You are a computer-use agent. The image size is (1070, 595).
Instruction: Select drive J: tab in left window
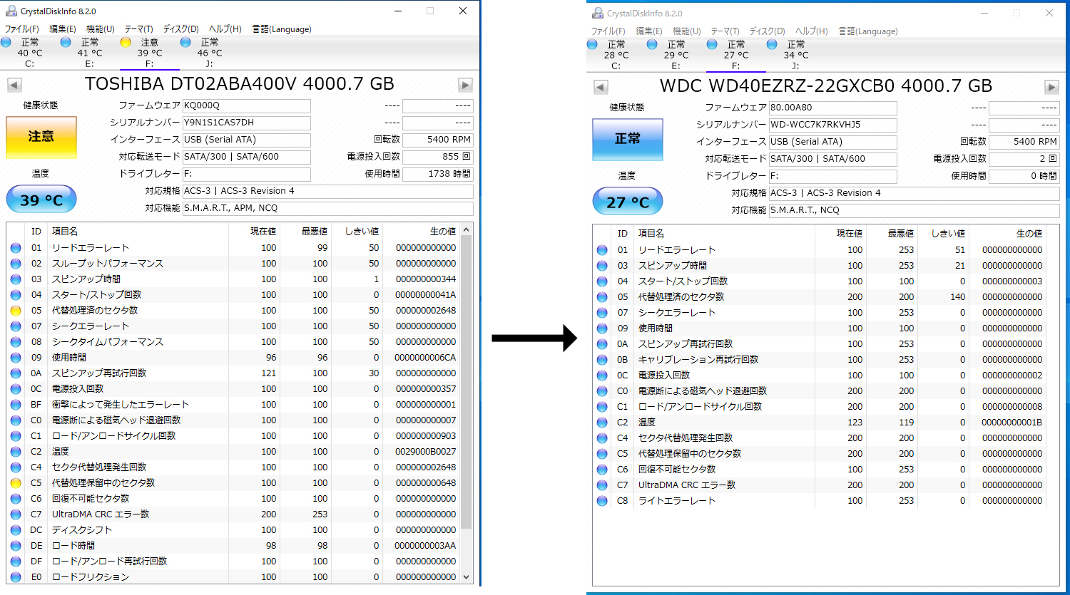209,53
